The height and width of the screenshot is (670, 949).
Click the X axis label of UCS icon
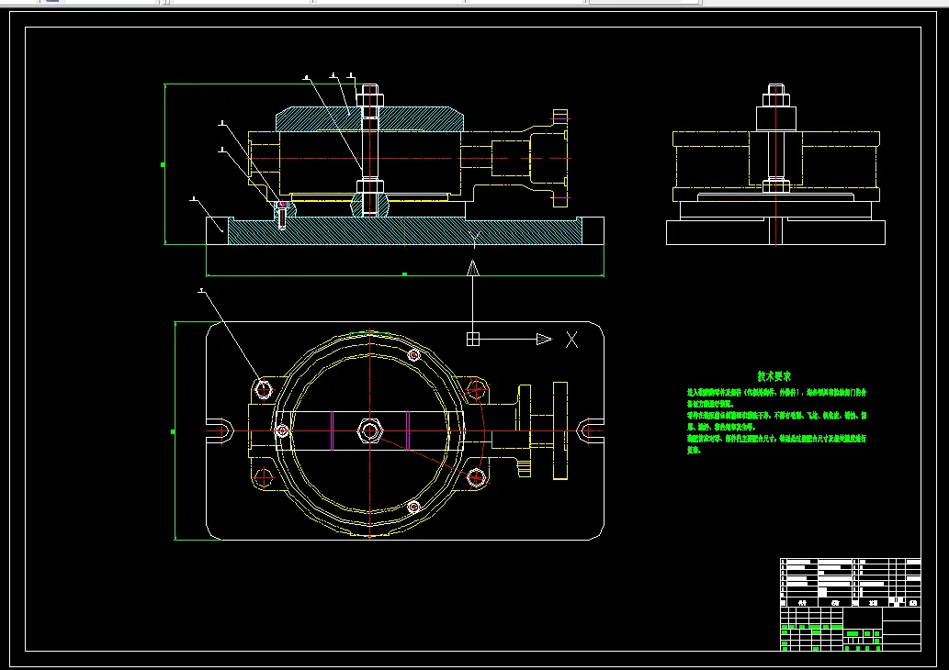[572, 340]
